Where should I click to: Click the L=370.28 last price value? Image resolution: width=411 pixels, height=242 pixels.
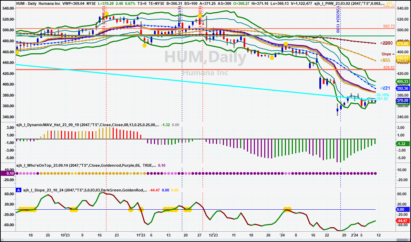(106, 4)
